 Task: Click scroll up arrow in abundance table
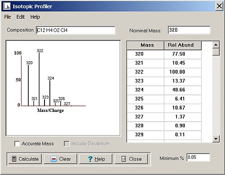click(216, 45)
